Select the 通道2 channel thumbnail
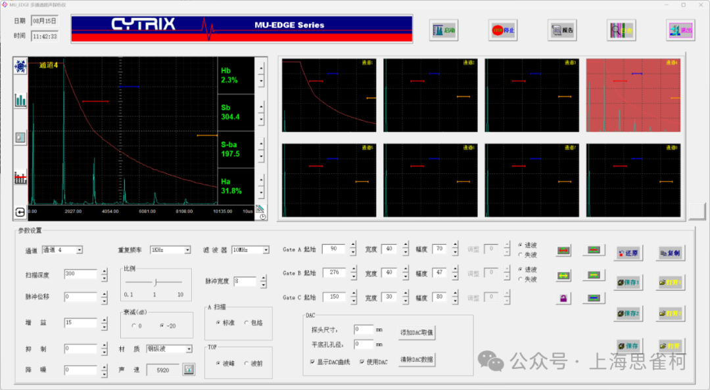The width and height of the screenshot is (710, 390). 430,95
